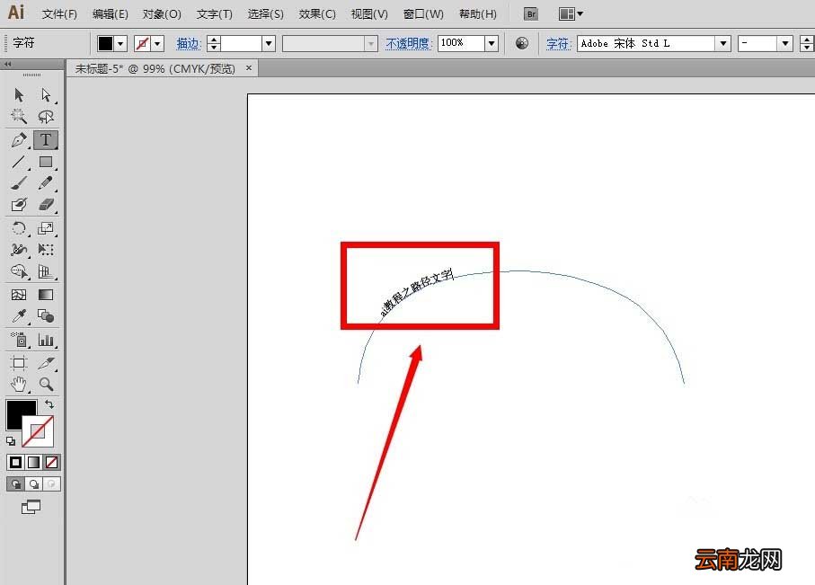Choose the Line Segment tool
The image size is (815, 585).
coord(19,162)
